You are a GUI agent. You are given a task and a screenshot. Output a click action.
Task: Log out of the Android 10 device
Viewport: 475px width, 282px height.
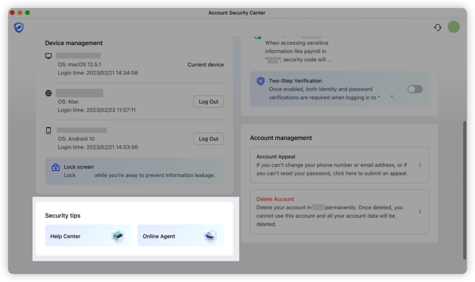point(208,138)
